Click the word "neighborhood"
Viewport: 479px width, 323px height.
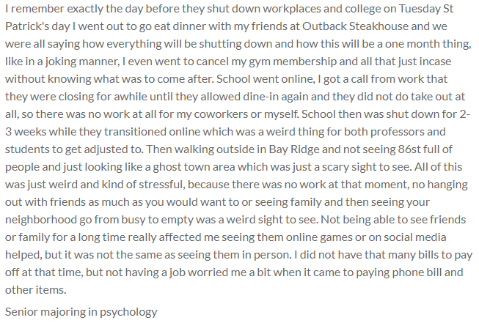pyautogui.click(x=43, y=220)
